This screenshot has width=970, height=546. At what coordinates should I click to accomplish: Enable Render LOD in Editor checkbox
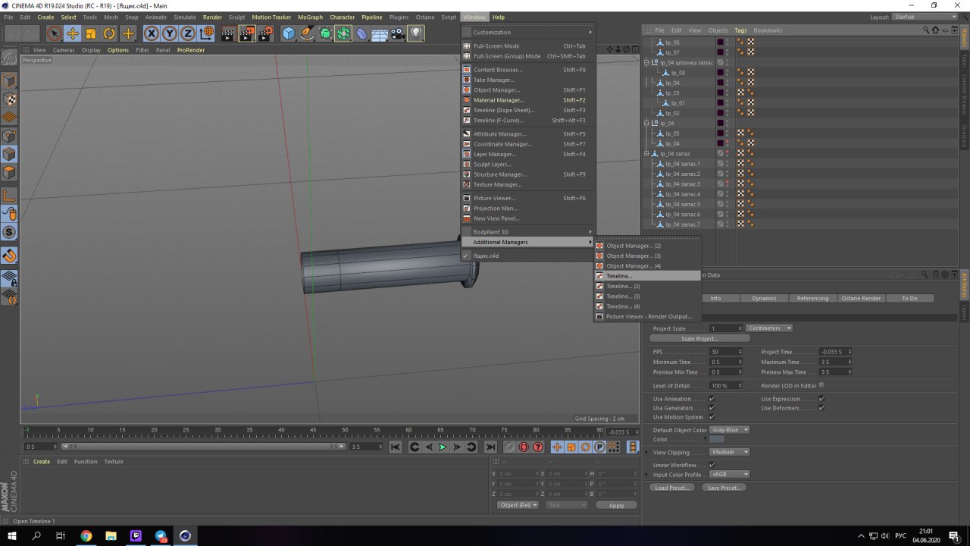point(821,385)
